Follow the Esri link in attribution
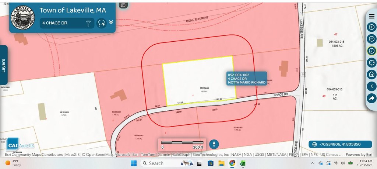Viewport: 377px width, 169px height. pyautogui.click(x=369, y=155)
